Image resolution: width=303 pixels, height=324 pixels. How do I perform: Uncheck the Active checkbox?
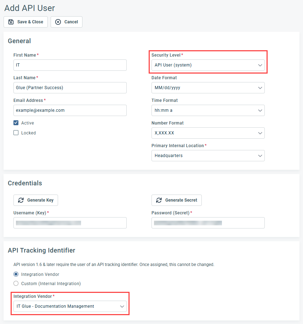coord(16,123)
